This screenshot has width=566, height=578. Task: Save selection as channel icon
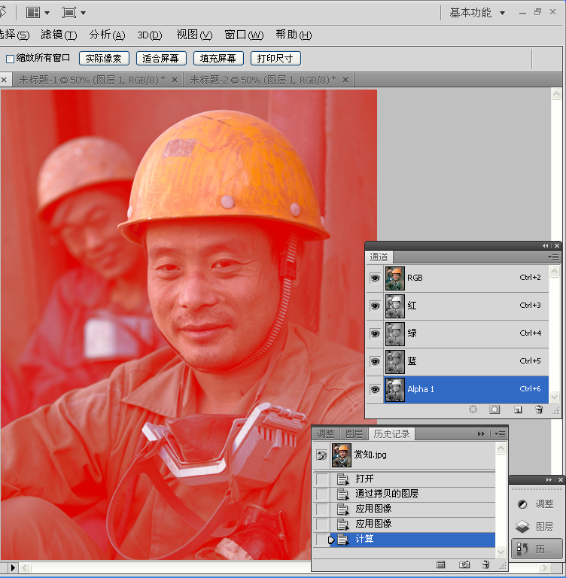(494, 409)
